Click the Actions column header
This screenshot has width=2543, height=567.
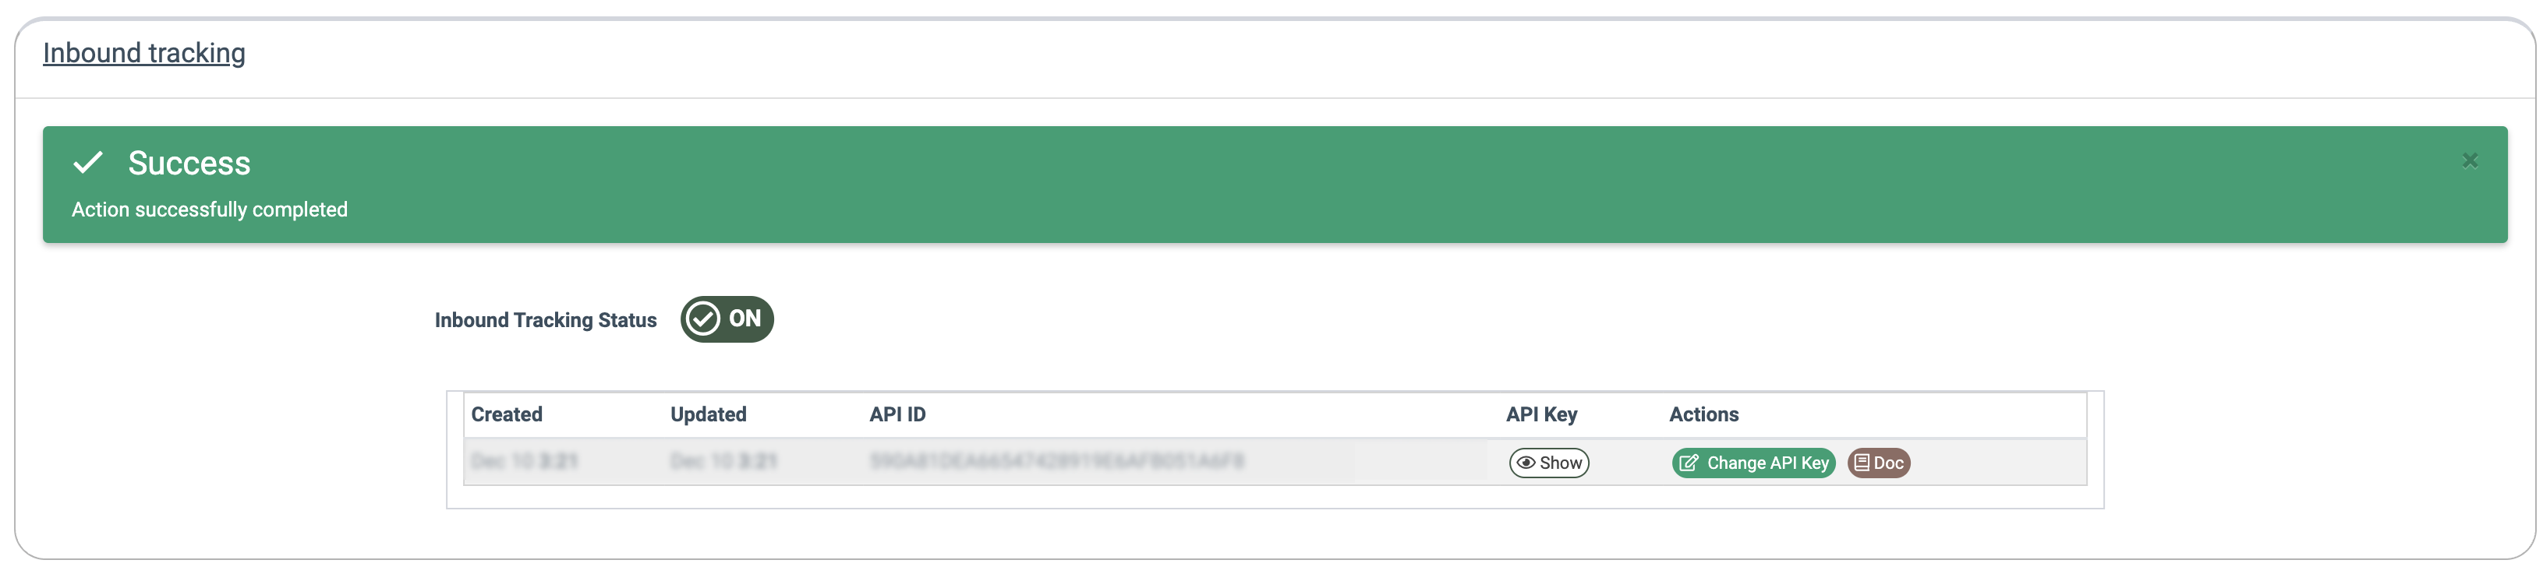pos(1703,414)
